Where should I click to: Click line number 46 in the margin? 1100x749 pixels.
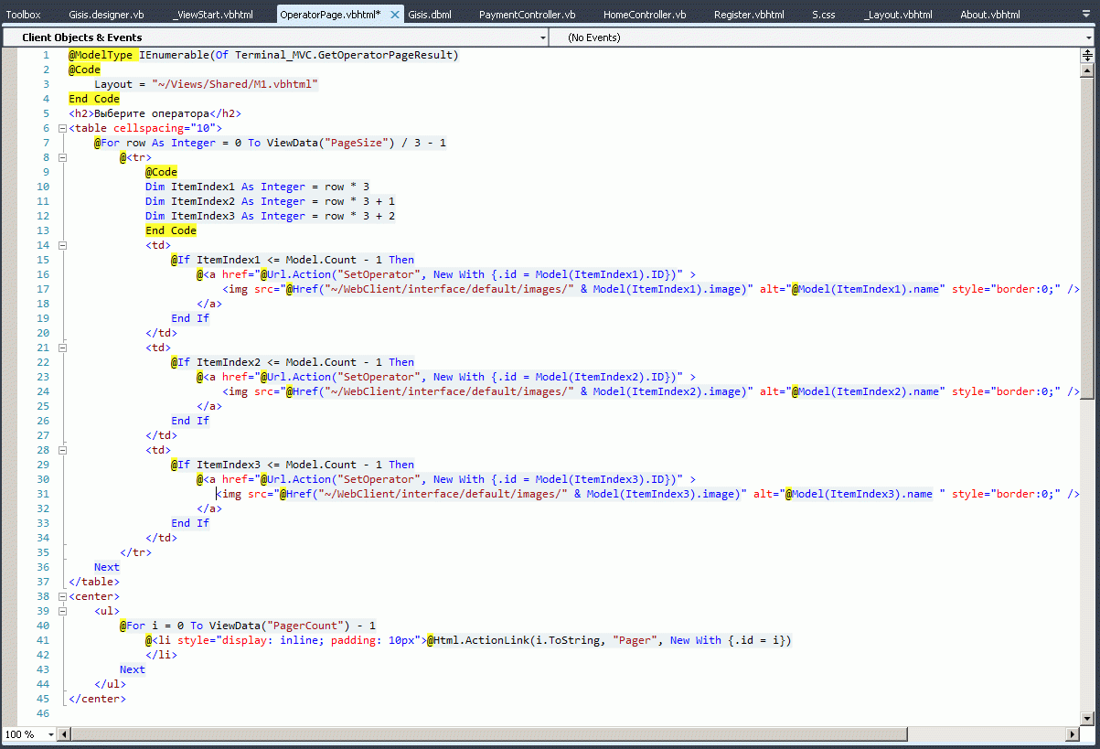coord(43,713)
